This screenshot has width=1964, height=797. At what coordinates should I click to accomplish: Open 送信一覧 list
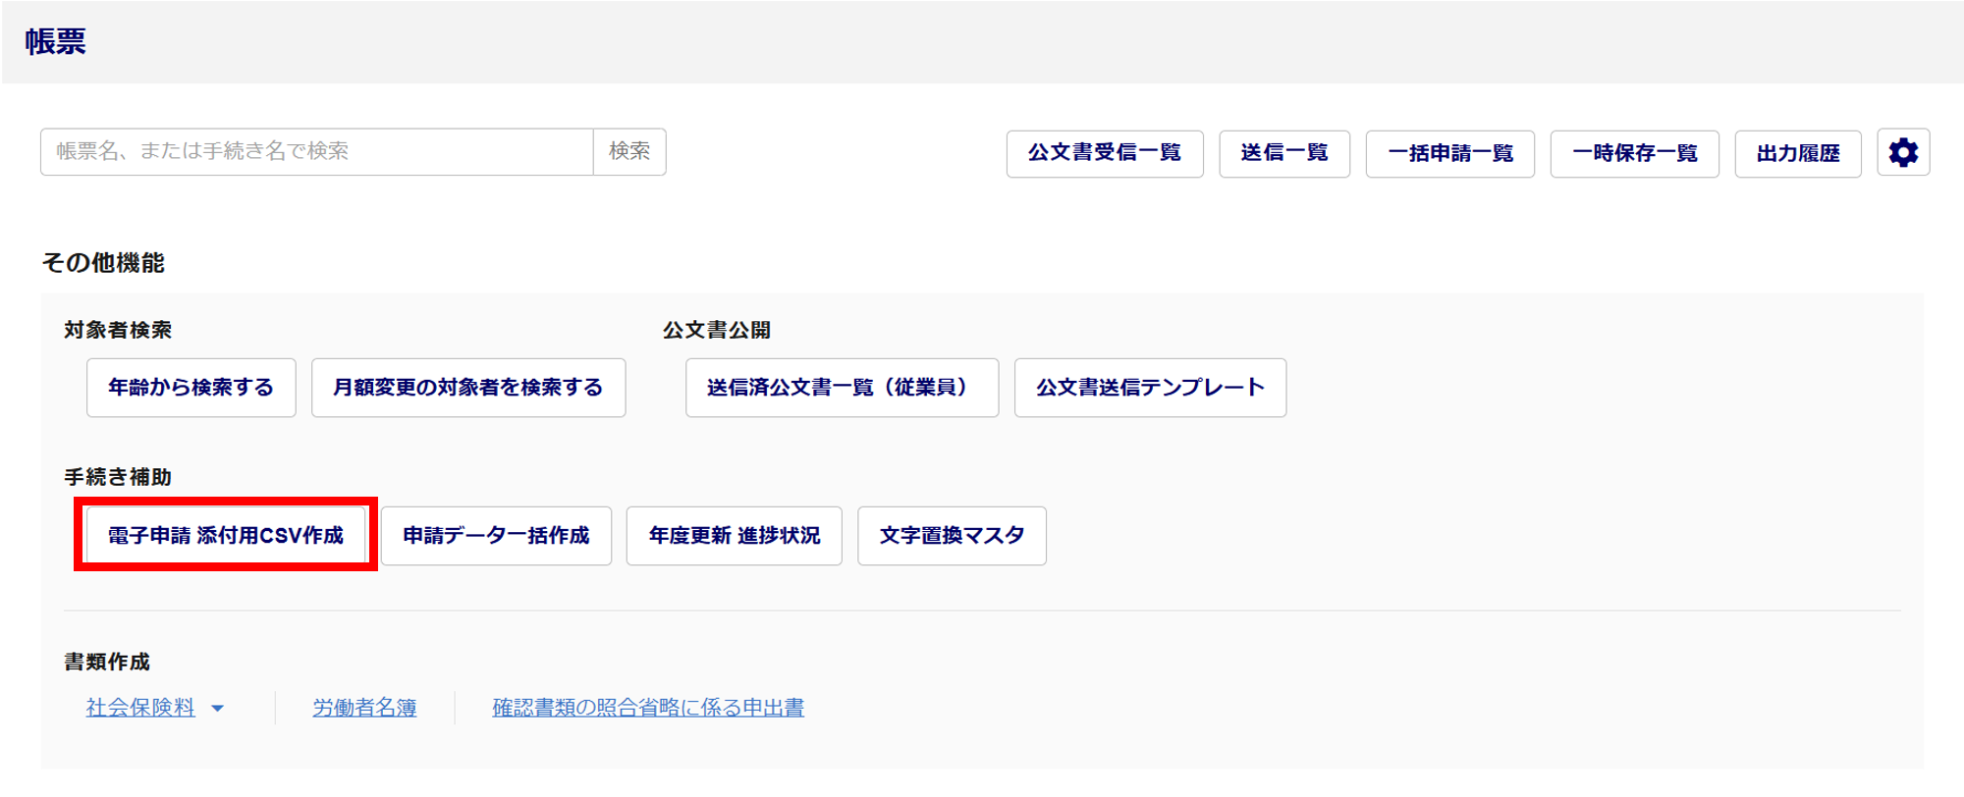[1283, 153]
